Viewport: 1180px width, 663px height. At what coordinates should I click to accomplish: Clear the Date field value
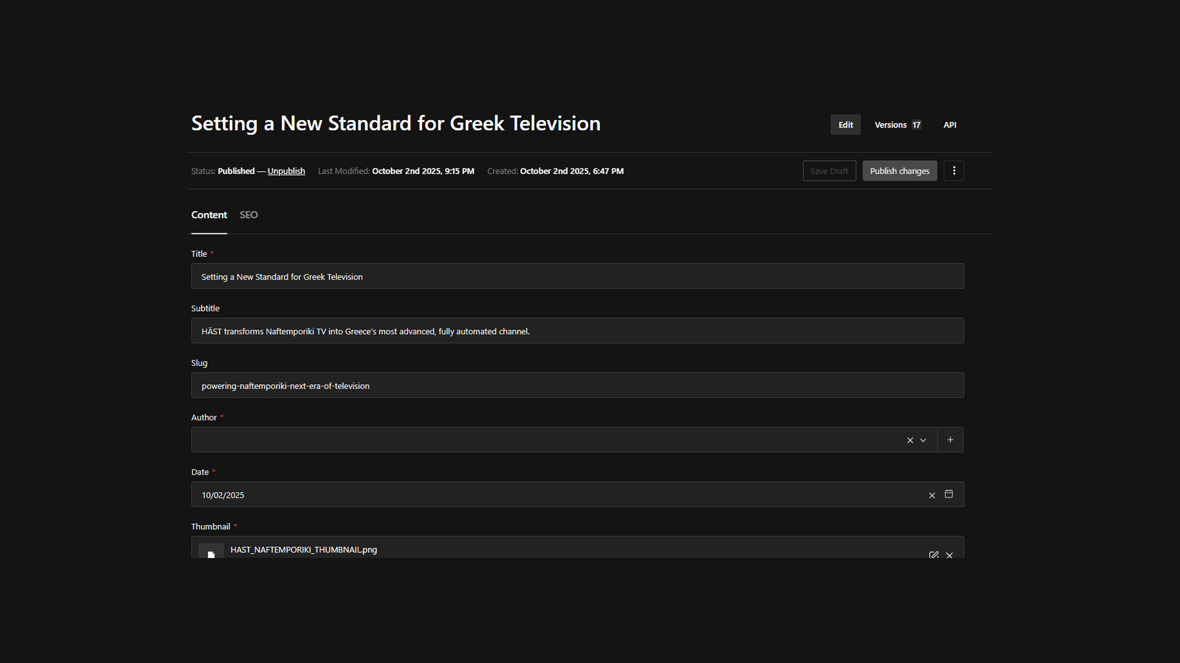[x=932, y=495]
